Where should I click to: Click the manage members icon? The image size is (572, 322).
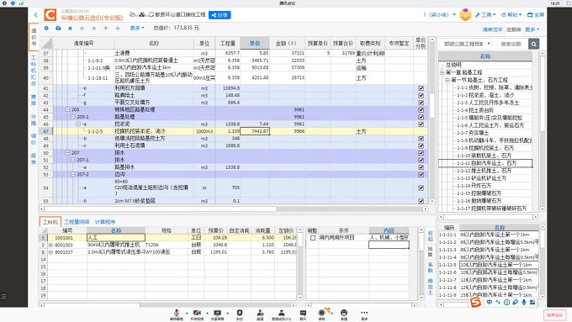282,313
